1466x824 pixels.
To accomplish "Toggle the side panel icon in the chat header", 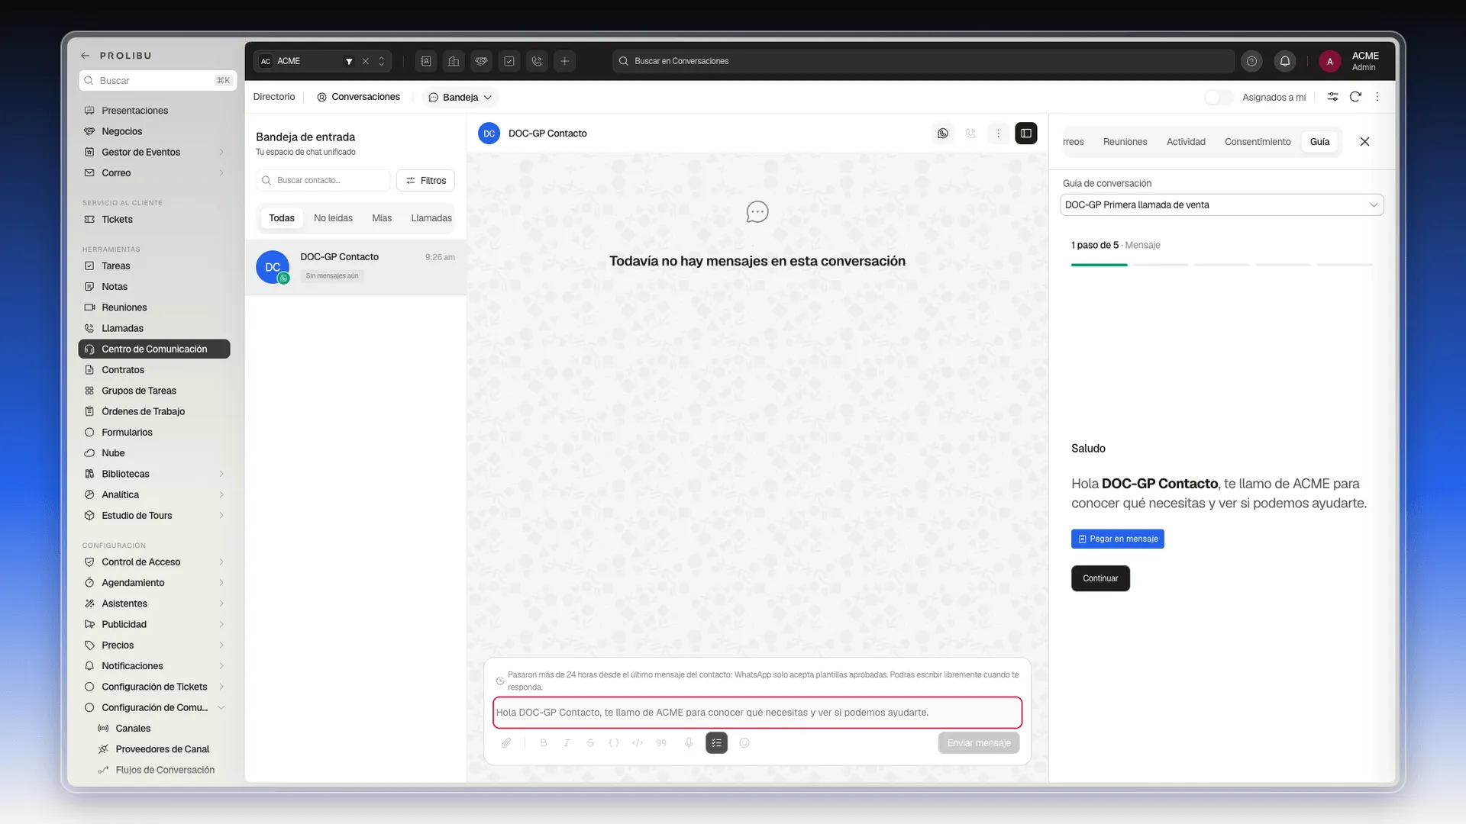I will tap(1026, 134).
